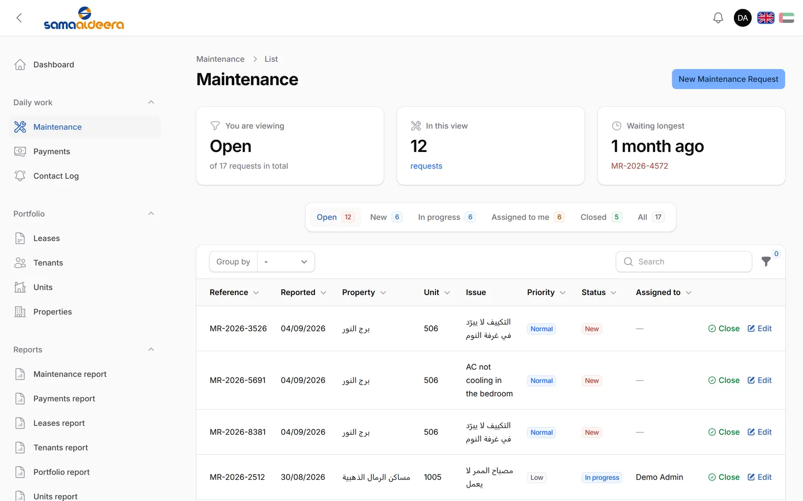The width and height of the screenshot is (803, 501).
Task: Switch language to English flag
Action: coord(766,18)
